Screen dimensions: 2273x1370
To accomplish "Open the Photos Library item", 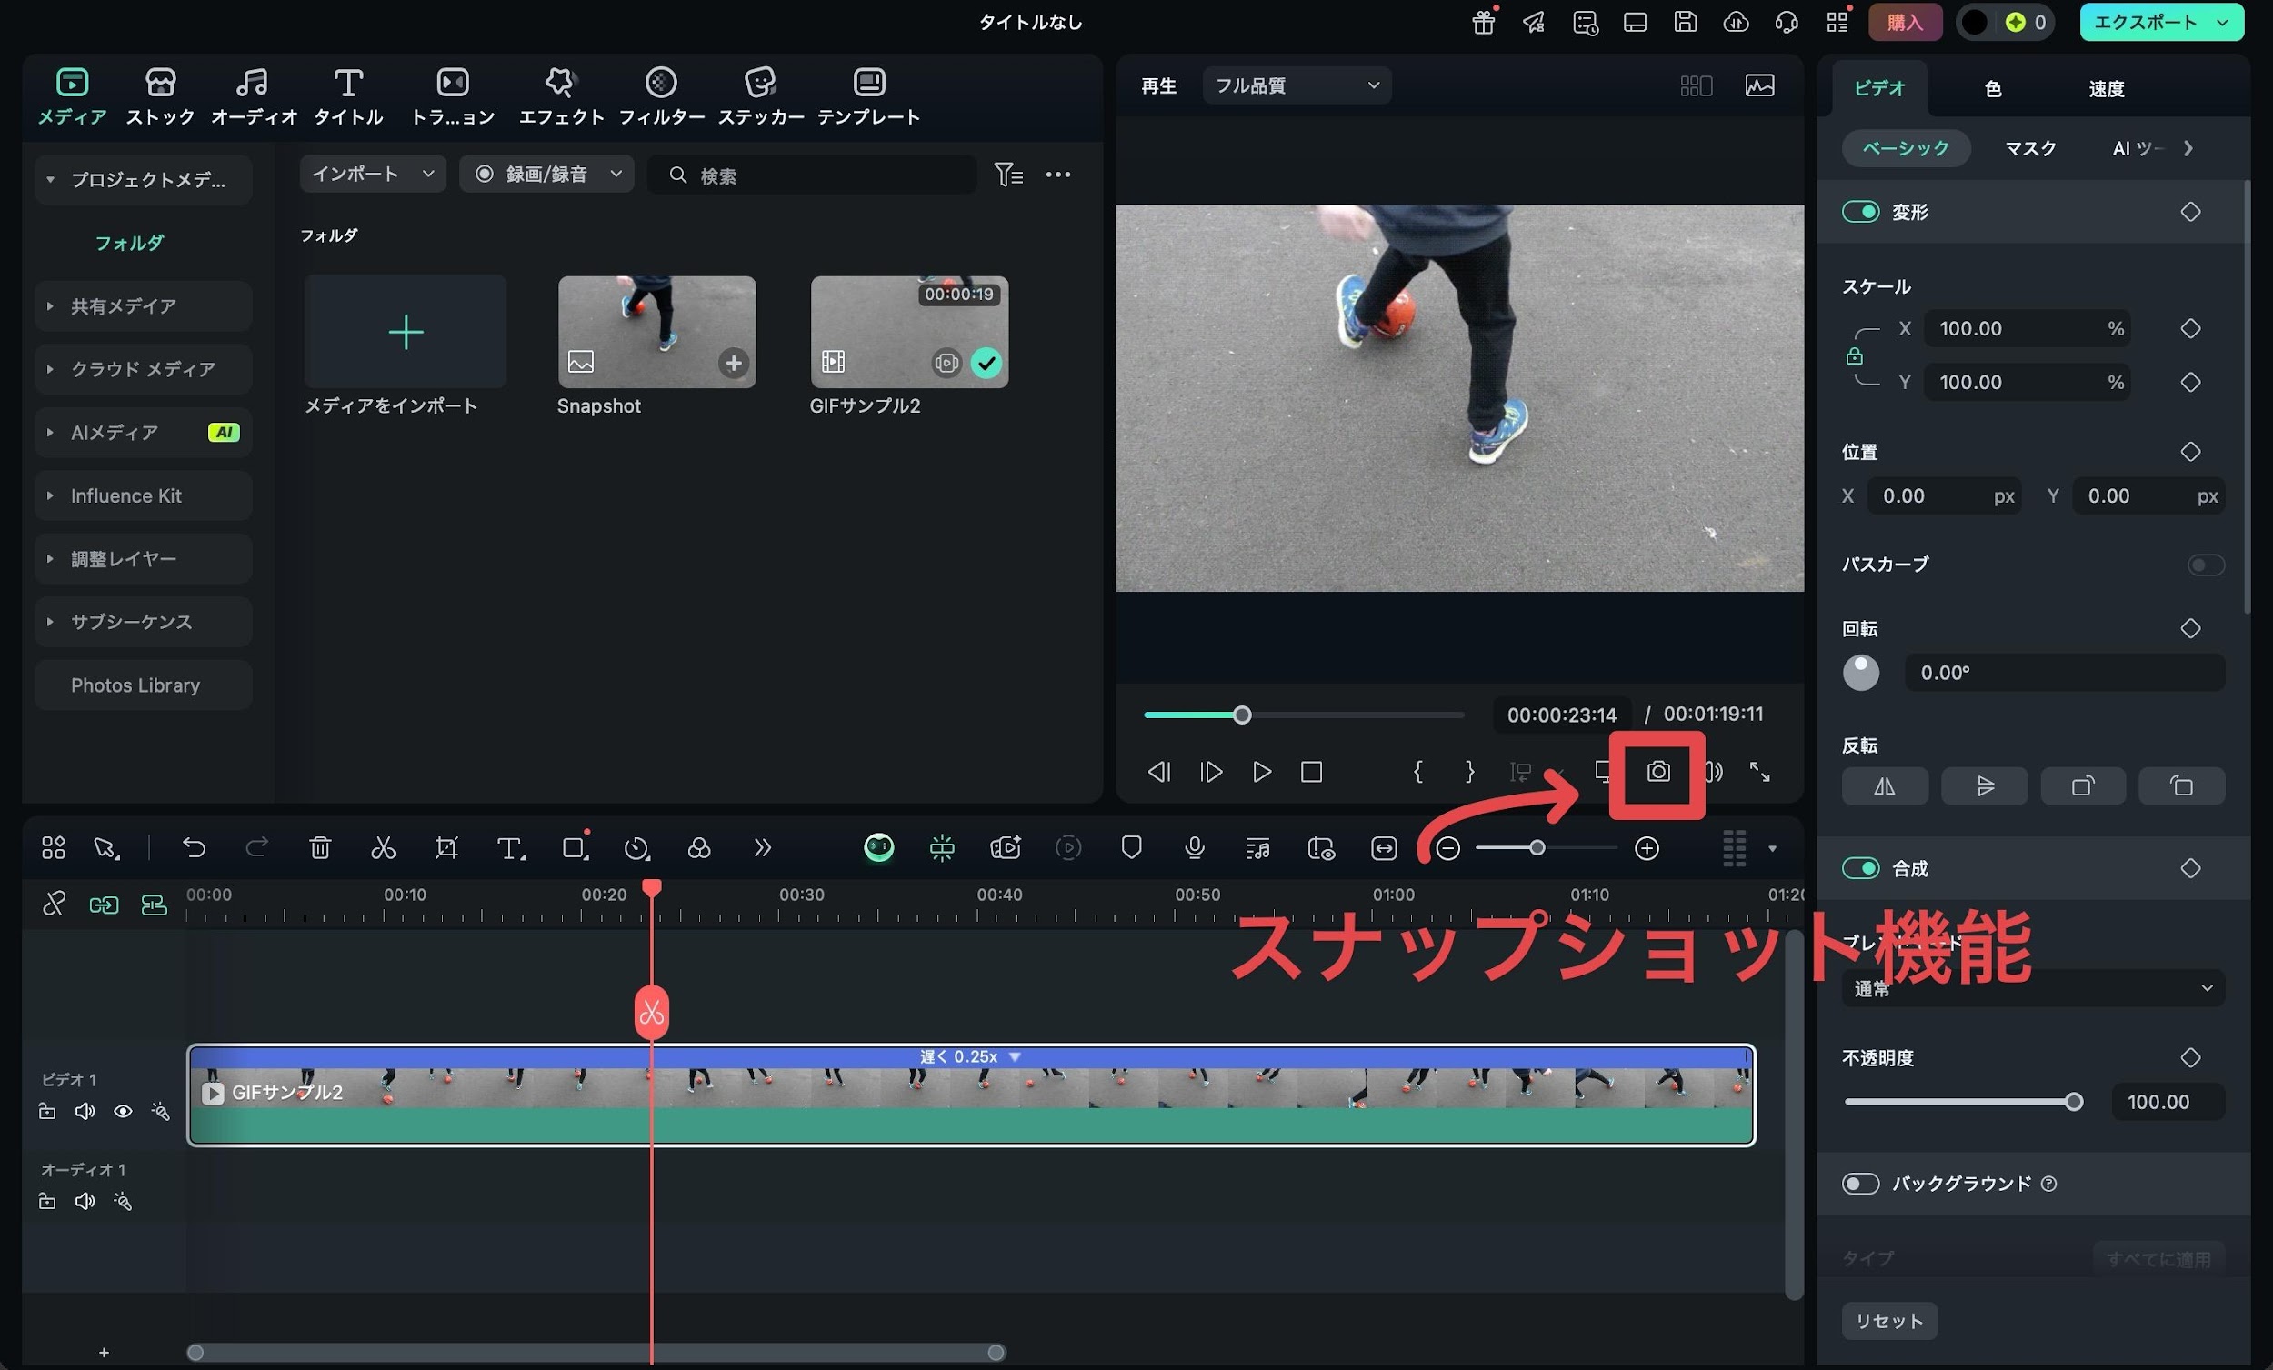I will point(144,685).
